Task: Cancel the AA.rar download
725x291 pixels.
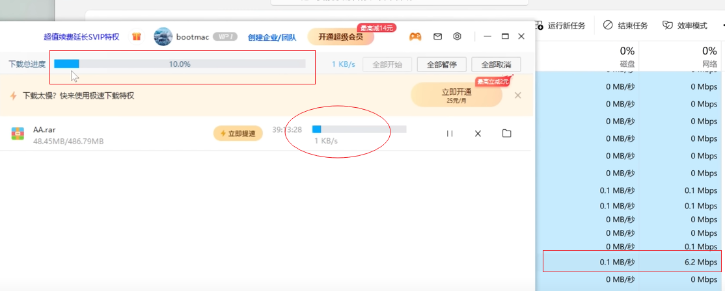Action: [478, 133]
